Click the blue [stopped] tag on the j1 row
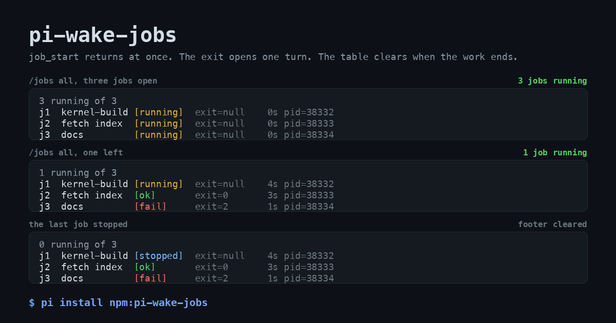The image size is (616, 323). click(159, 256)
